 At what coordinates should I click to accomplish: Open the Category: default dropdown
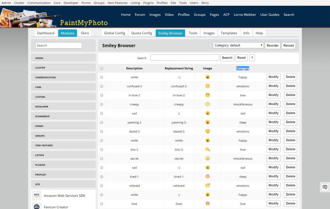point(238,45)
